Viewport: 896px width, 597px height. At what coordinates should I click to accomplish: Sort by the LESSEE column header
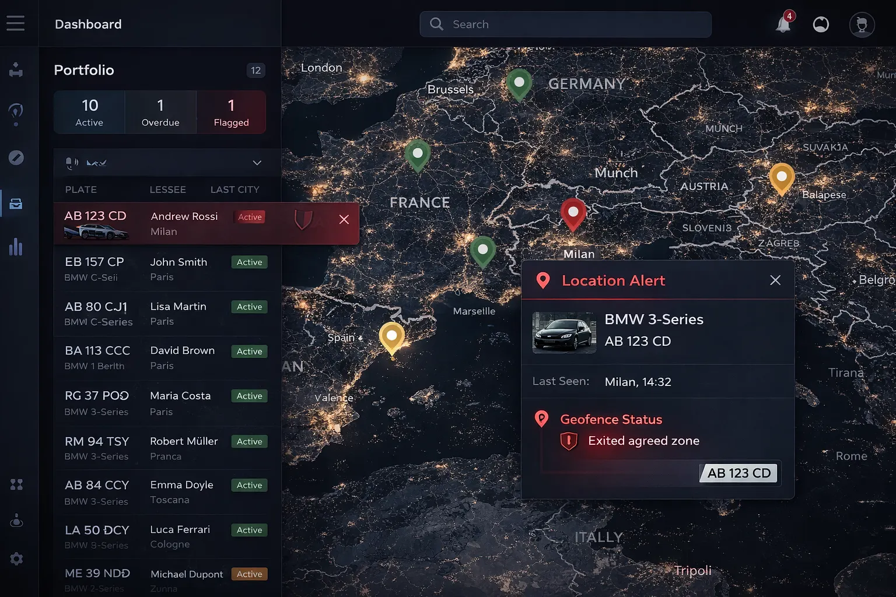(x=167, y=189)
